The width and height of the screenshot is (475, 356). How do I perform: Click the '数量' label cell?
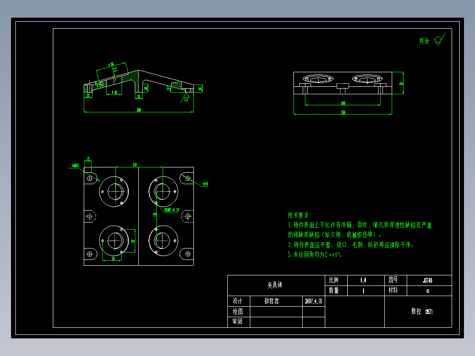334,290
